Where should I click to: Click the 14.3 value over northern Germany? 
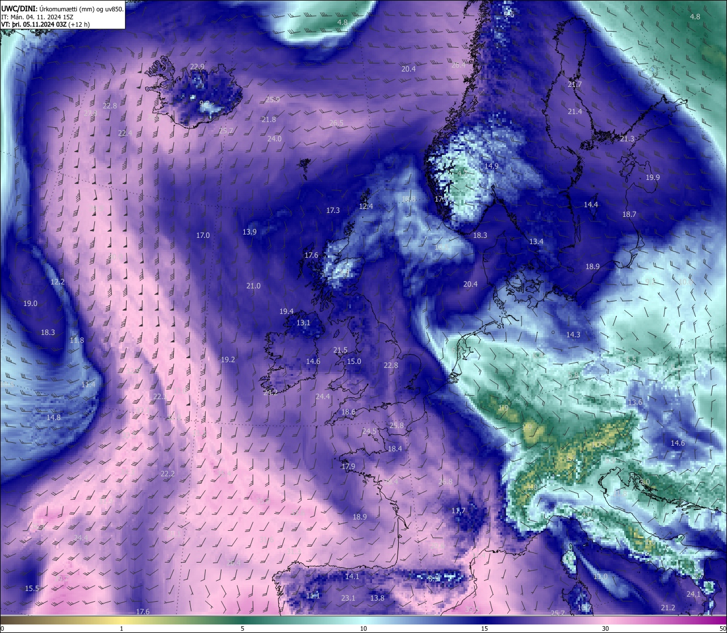[573, 334]
